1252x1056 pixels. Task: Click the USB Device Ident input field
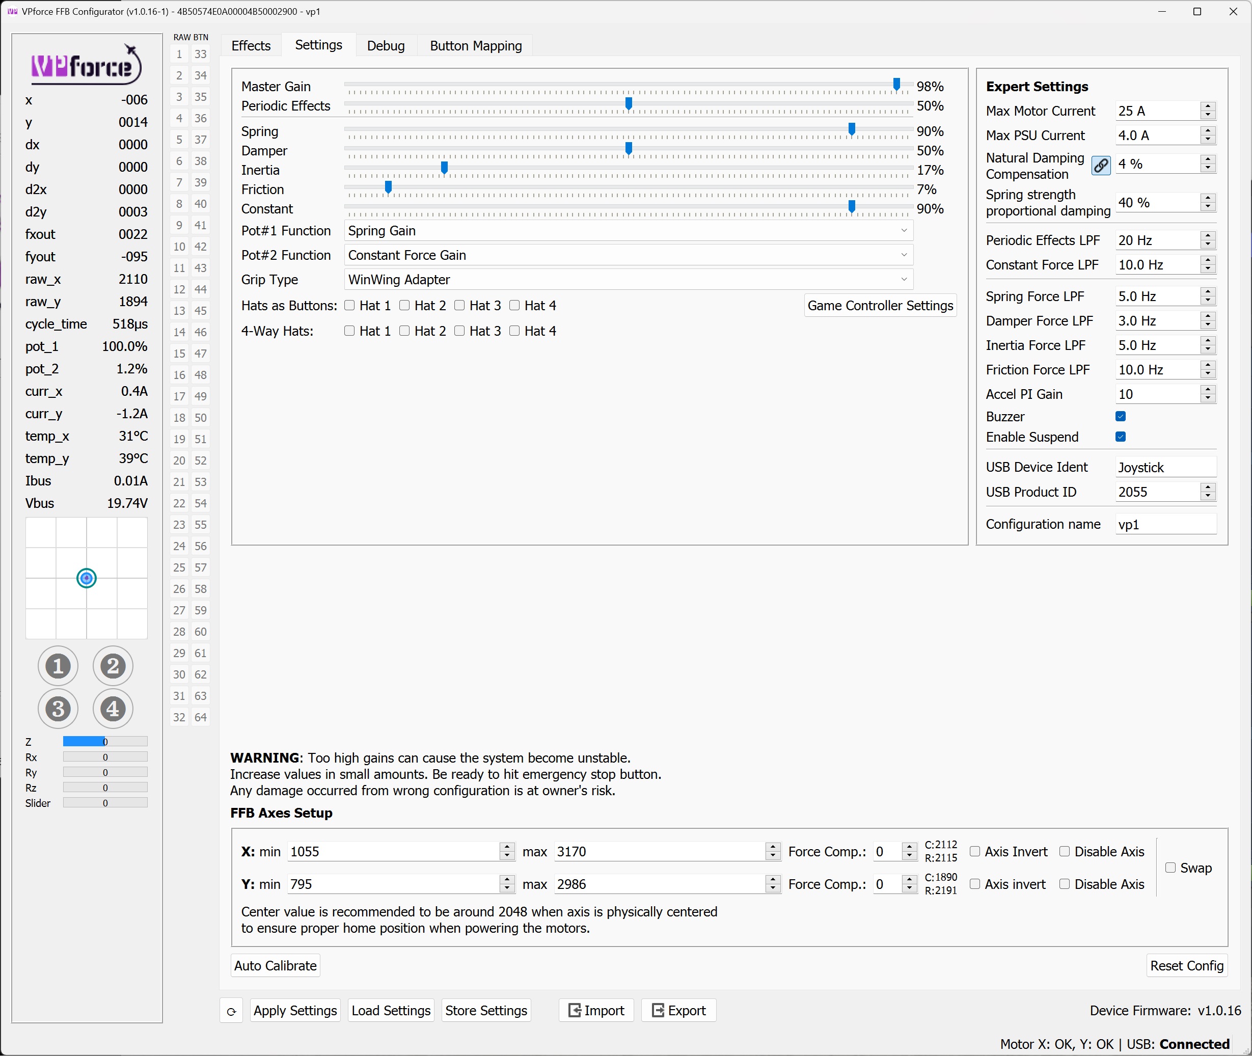(x=1164, y=468)
